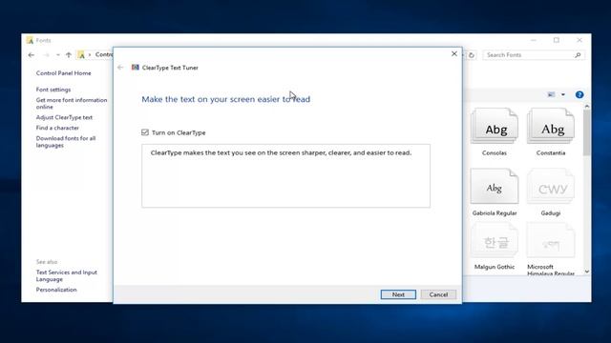Click the ClearType Text Tuner title icon

pyautogui.click(x=136, y=68)
